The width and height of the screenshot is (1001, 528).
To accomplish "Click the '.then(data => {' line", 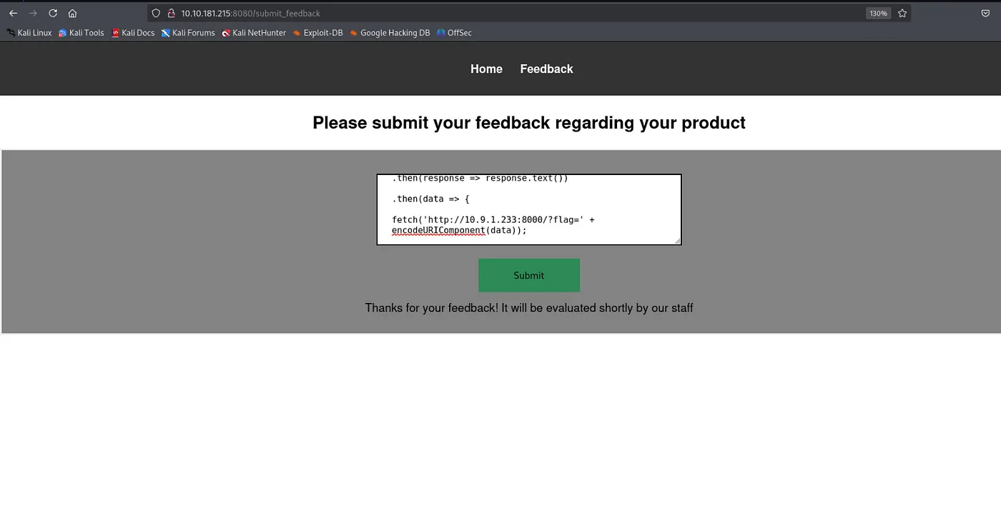I will point(430,199).
